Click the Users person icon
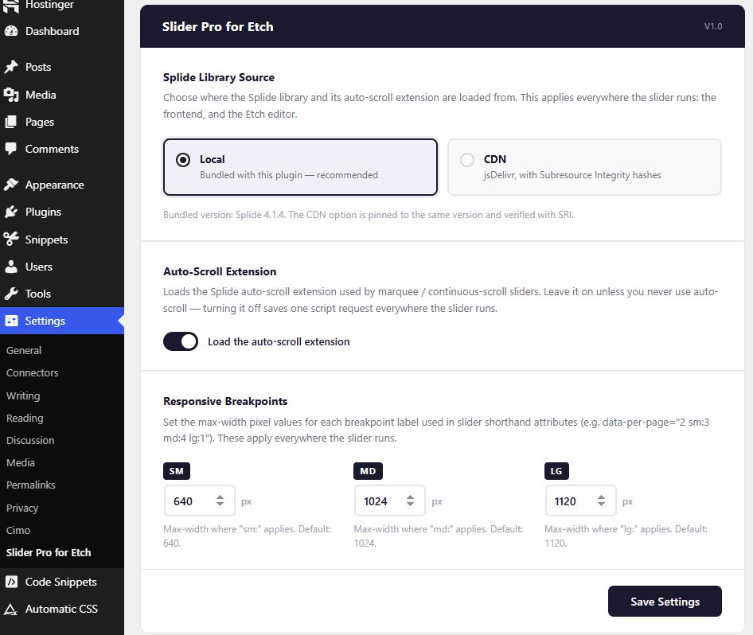The height and width of the screenshot is (635, 753). coord(11,267)
